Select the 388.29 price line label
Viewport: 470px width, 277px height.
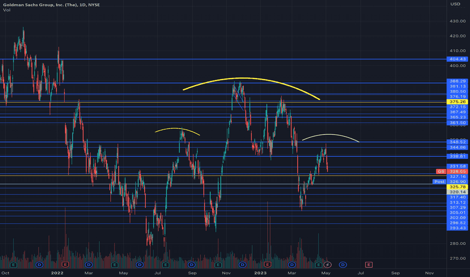(457, 81)
